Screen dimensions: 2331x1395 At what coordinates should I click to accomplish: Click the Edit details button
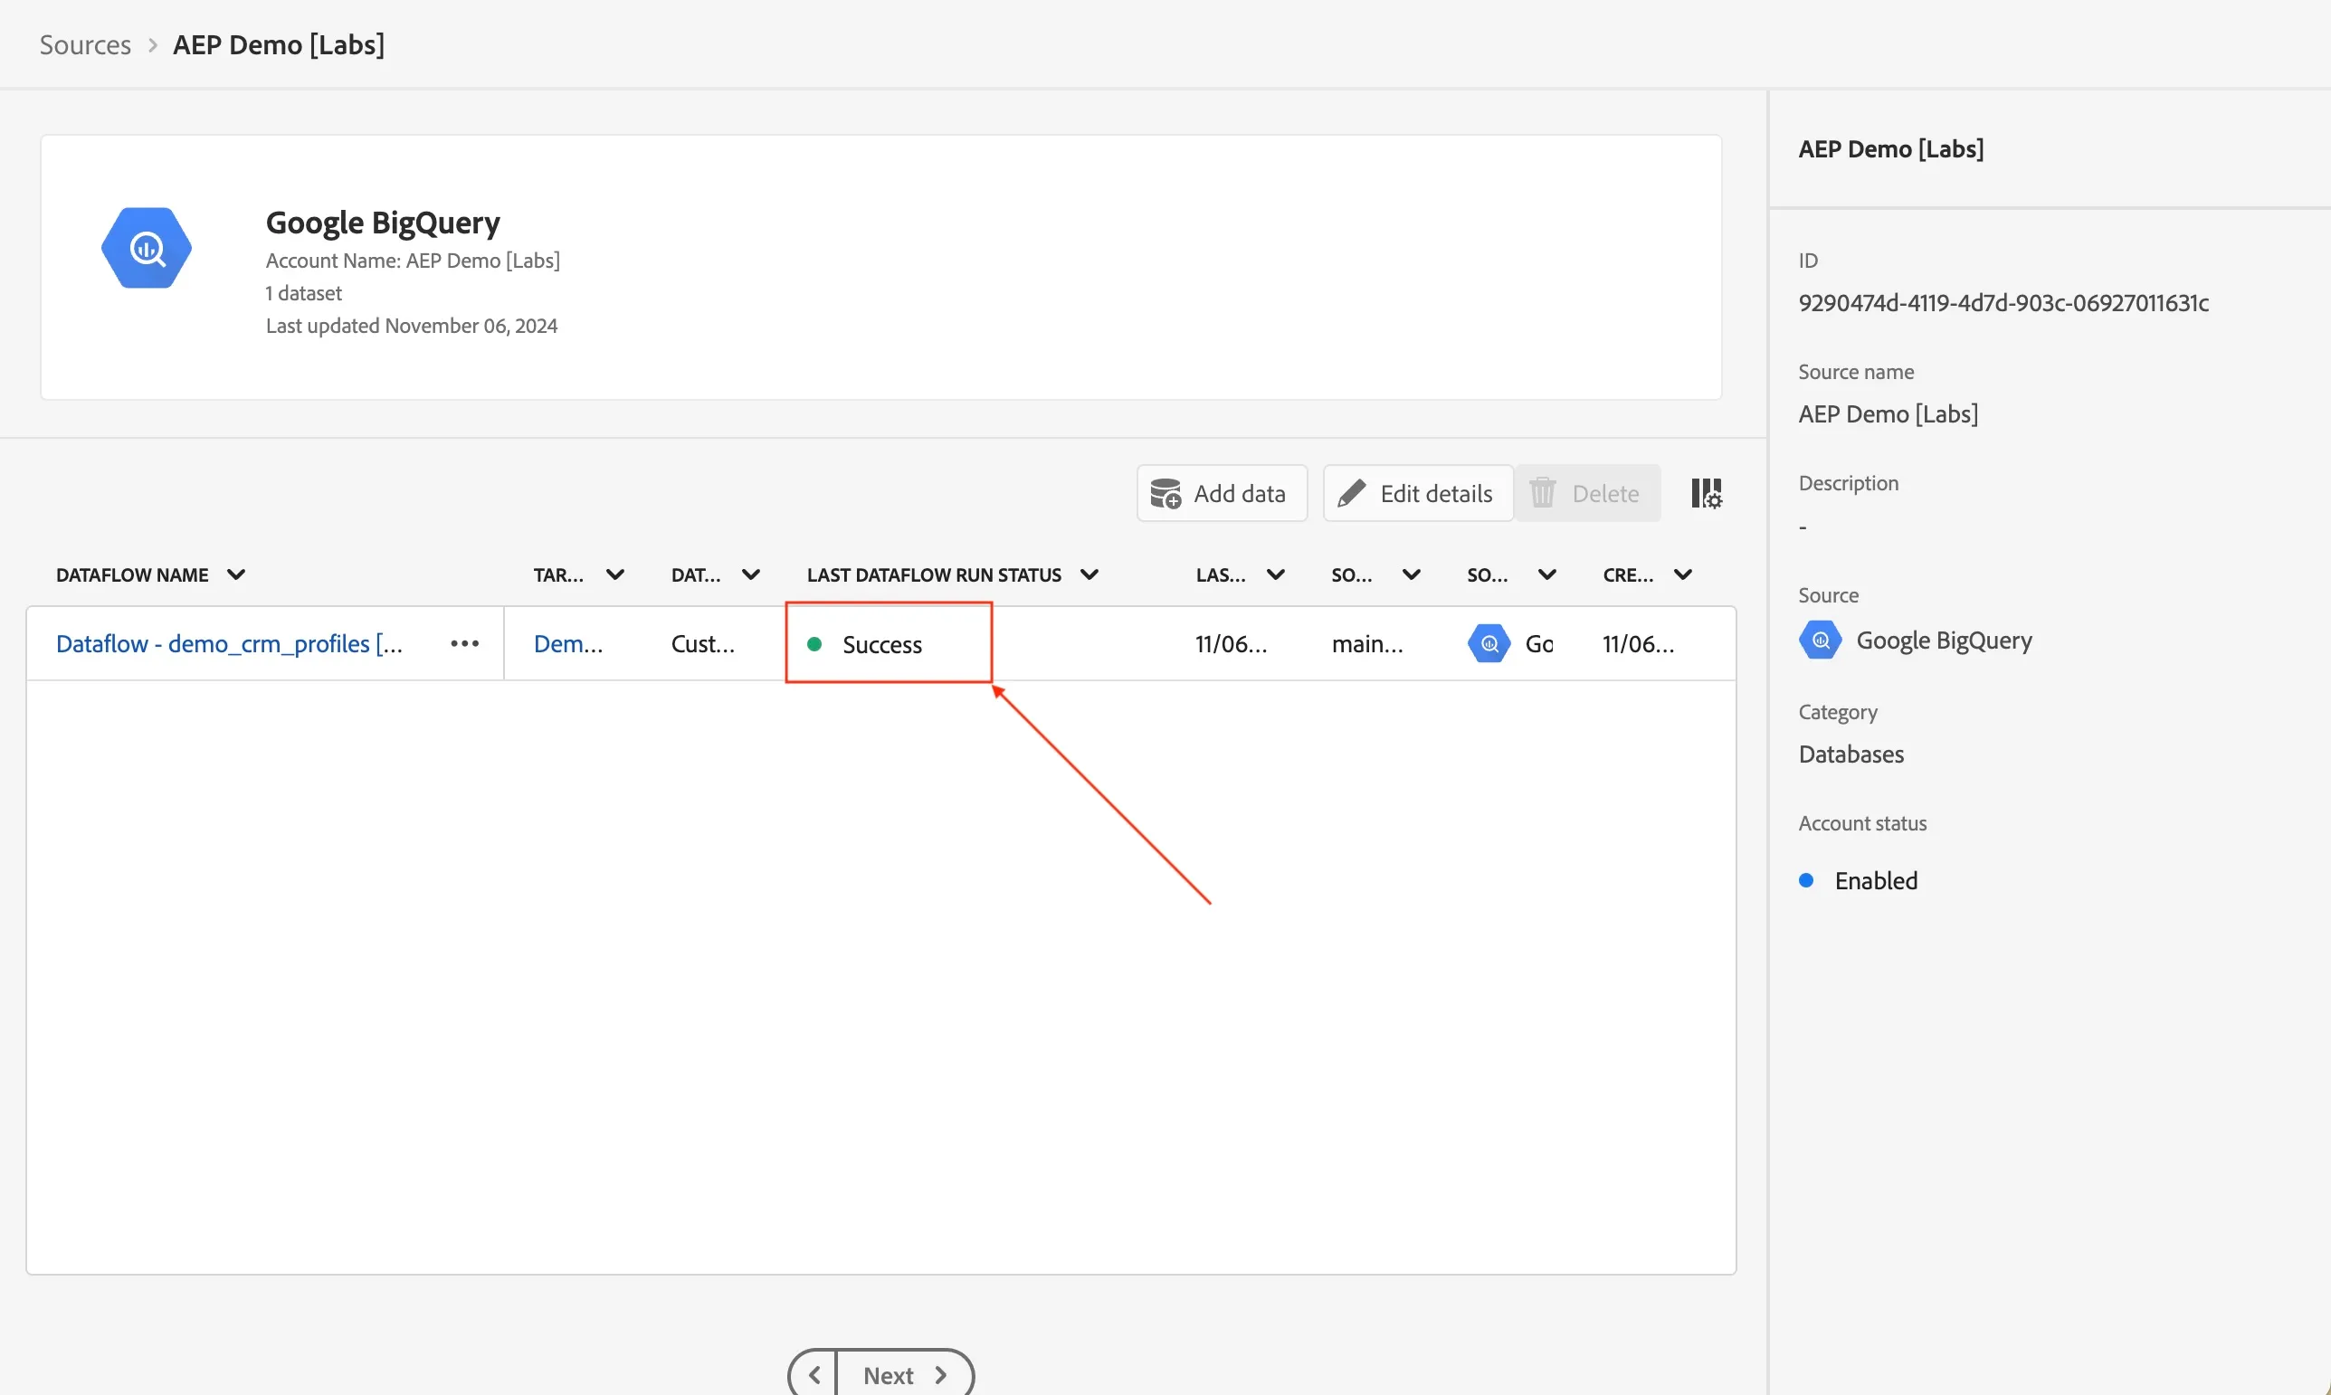[1418, 494]
